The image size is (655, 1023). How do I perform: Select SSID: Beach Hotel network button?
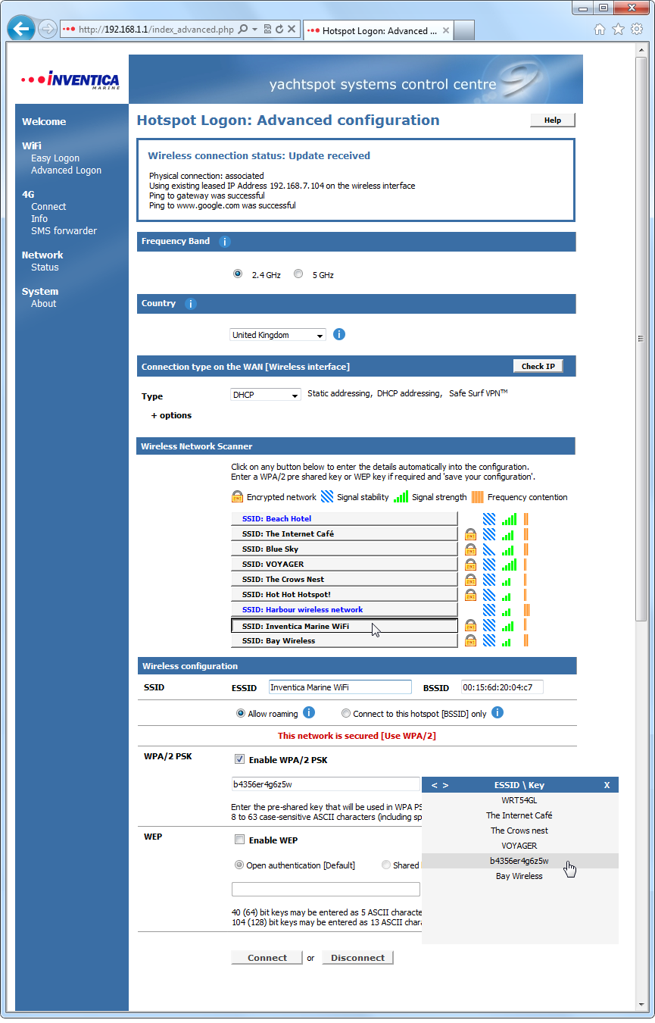[345, 519]
